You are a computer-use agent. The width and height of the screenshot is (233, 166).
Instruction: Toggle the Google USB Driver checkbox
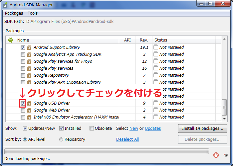tap(23, 103)
